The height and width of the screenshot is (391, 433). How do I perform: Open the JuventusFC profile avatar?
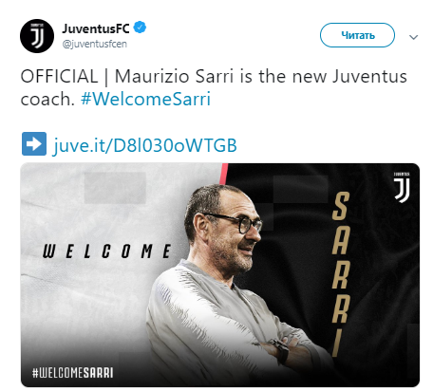tap(37, 36)
